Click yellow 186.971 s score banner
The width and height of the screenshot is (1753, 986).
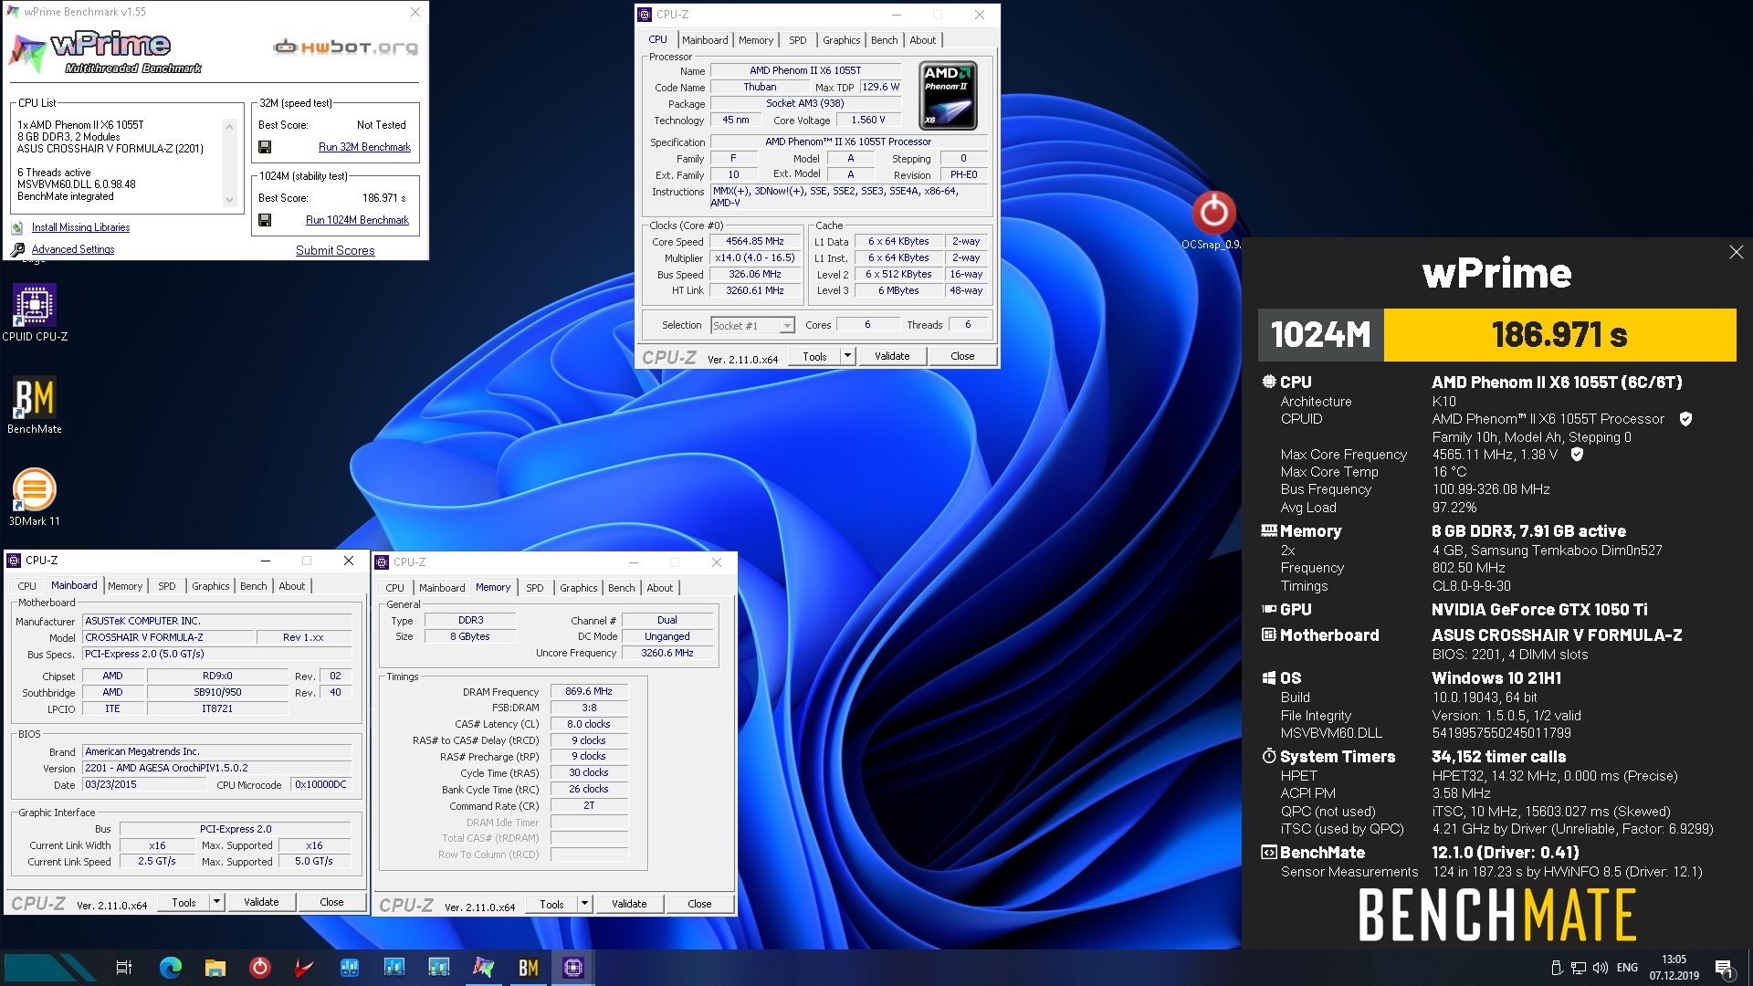click(1559, 335)
